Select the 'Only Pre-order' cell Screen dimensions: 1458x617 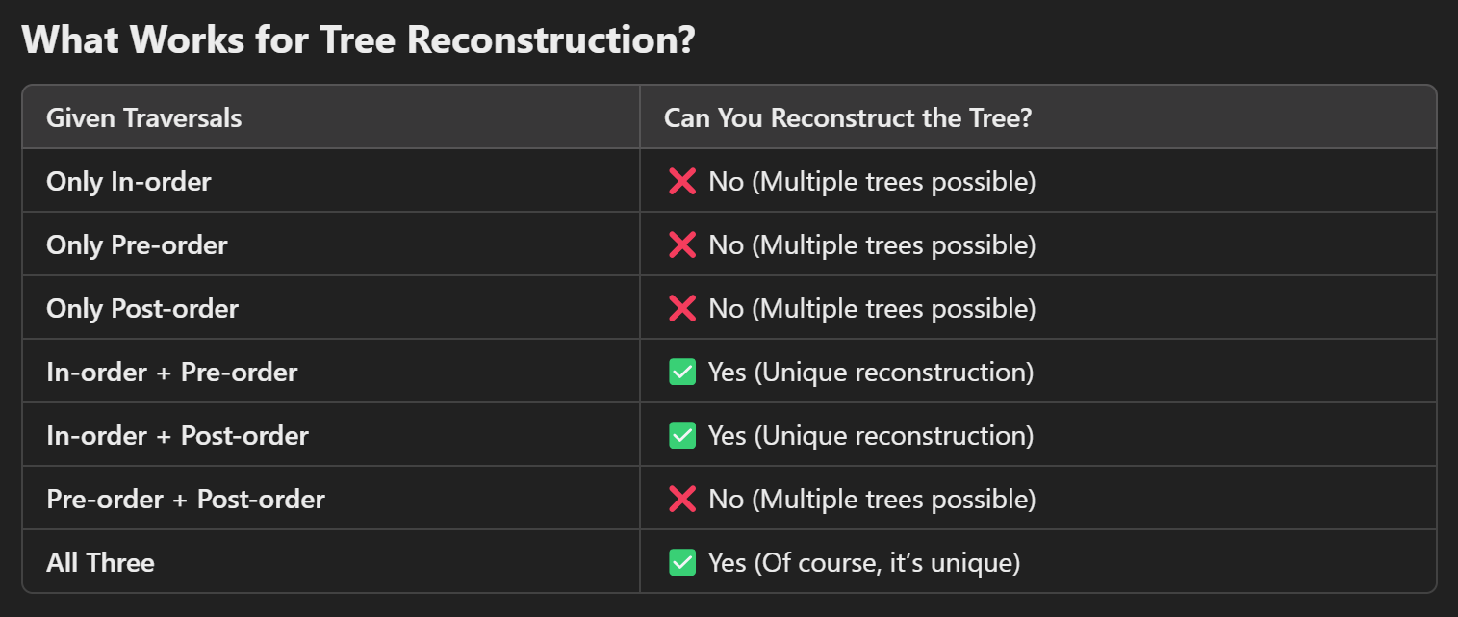pos(137,244)
